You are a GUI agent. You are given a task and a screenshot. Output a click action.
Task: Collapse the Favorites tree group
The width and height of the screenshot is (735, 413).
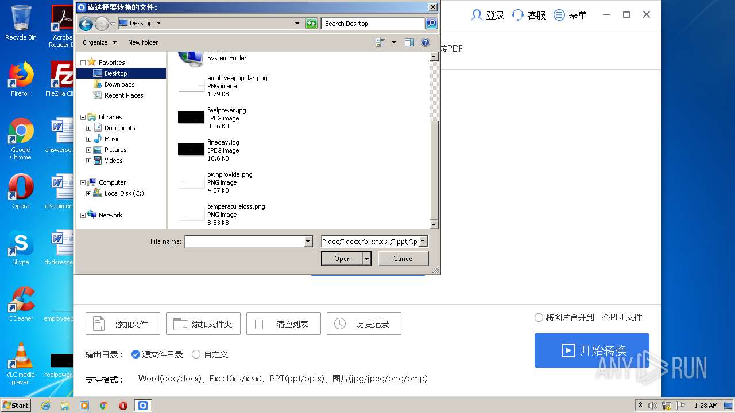pyautogui.click(x=83, y=63)
